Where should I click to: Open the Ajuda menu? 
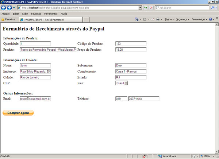point(64,14)
